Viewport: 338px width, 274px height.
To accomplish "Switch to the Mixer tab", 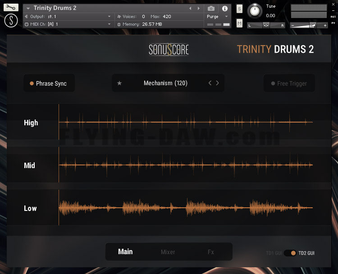I will 168,252.
